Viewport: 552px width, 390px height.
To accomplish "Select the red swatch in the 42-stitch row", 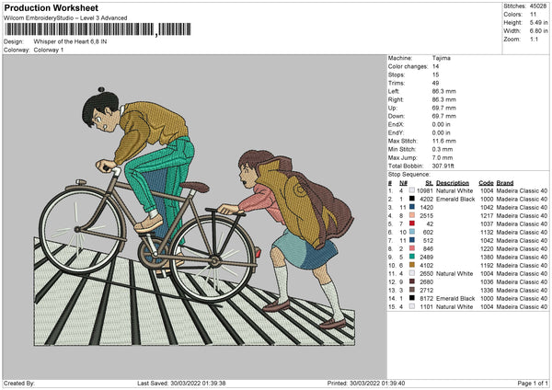I will click(412, 224).
